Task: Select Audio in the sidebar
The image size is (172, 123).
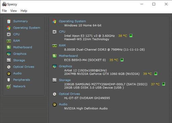Action: (17, 73)
